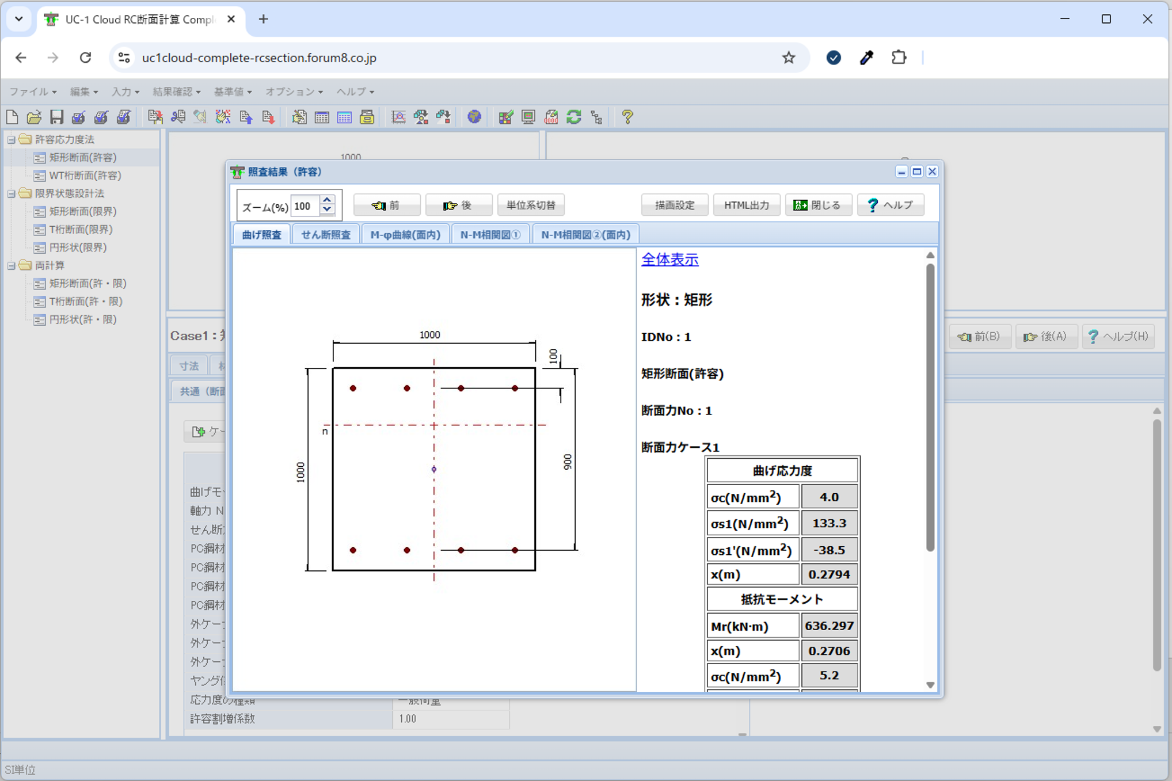Select 円形状(限界) in the tree
Image resolution: width=1172 pixels, height=781 pixels.
pos(78,247)
